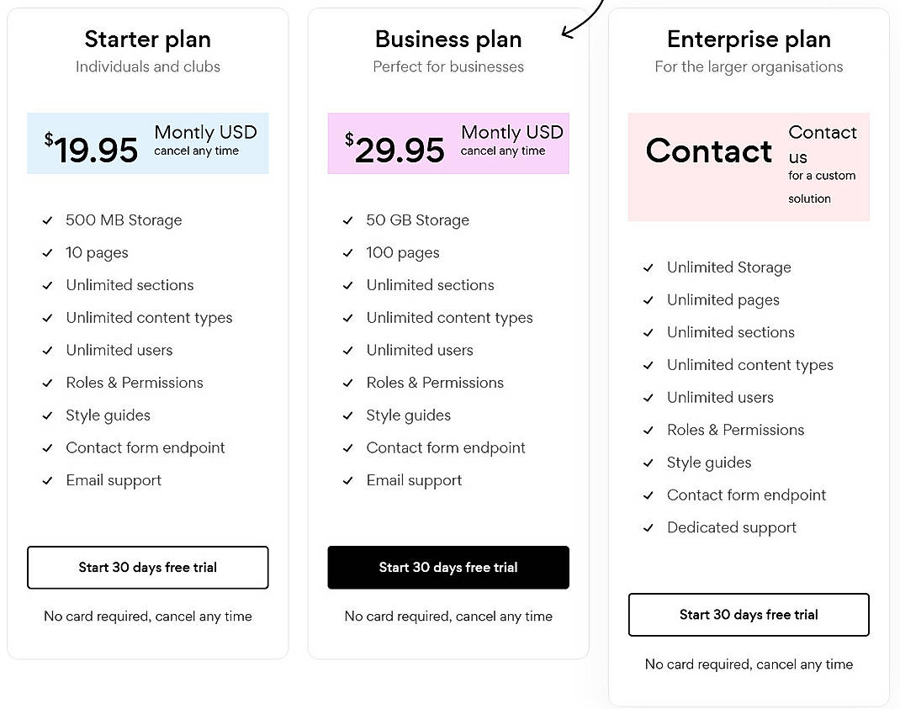Screen dimensions: 900x709
Task: Select the checkmark beside Unlimited Storage
Action: (649, 267)
